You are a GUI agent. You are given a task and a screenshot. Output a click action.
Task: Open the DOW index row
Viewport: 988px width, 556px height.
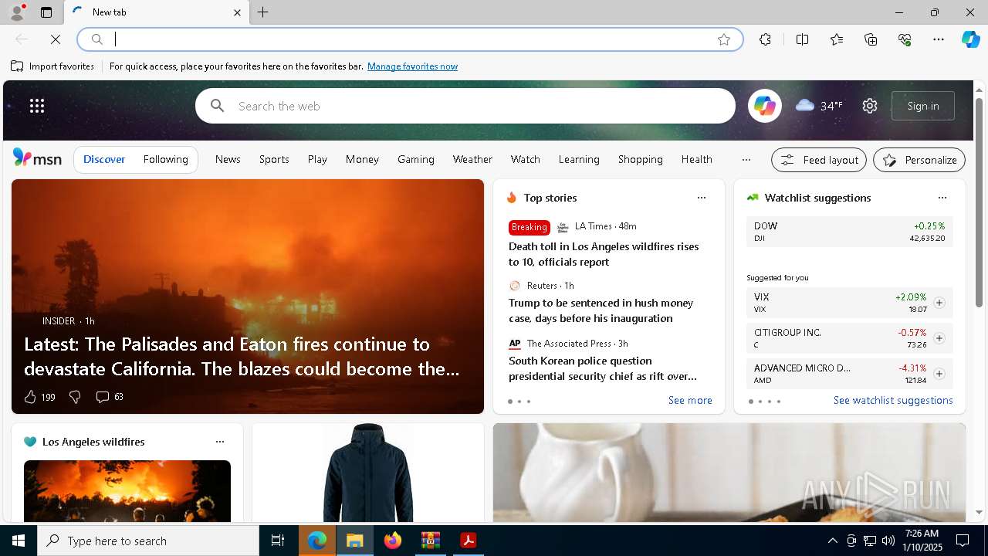[x=849, y=232]
